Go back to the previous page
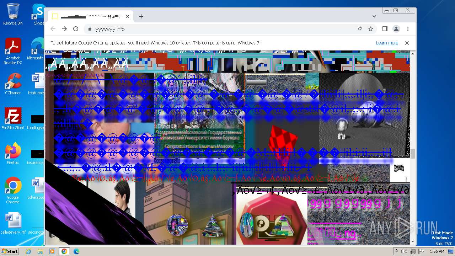The height and width of the screenshot is (256, 455). coord(53,29)
